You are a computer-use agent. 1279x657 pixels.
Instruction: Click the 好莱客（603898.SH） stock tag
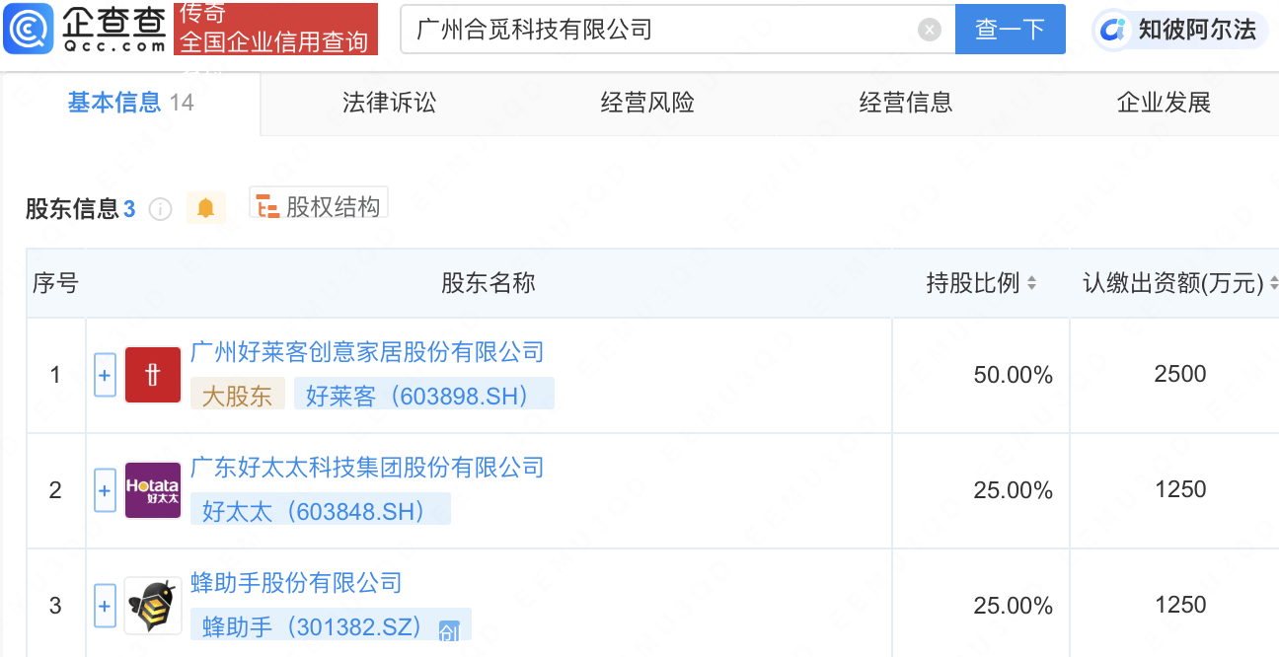pos(423,395)
